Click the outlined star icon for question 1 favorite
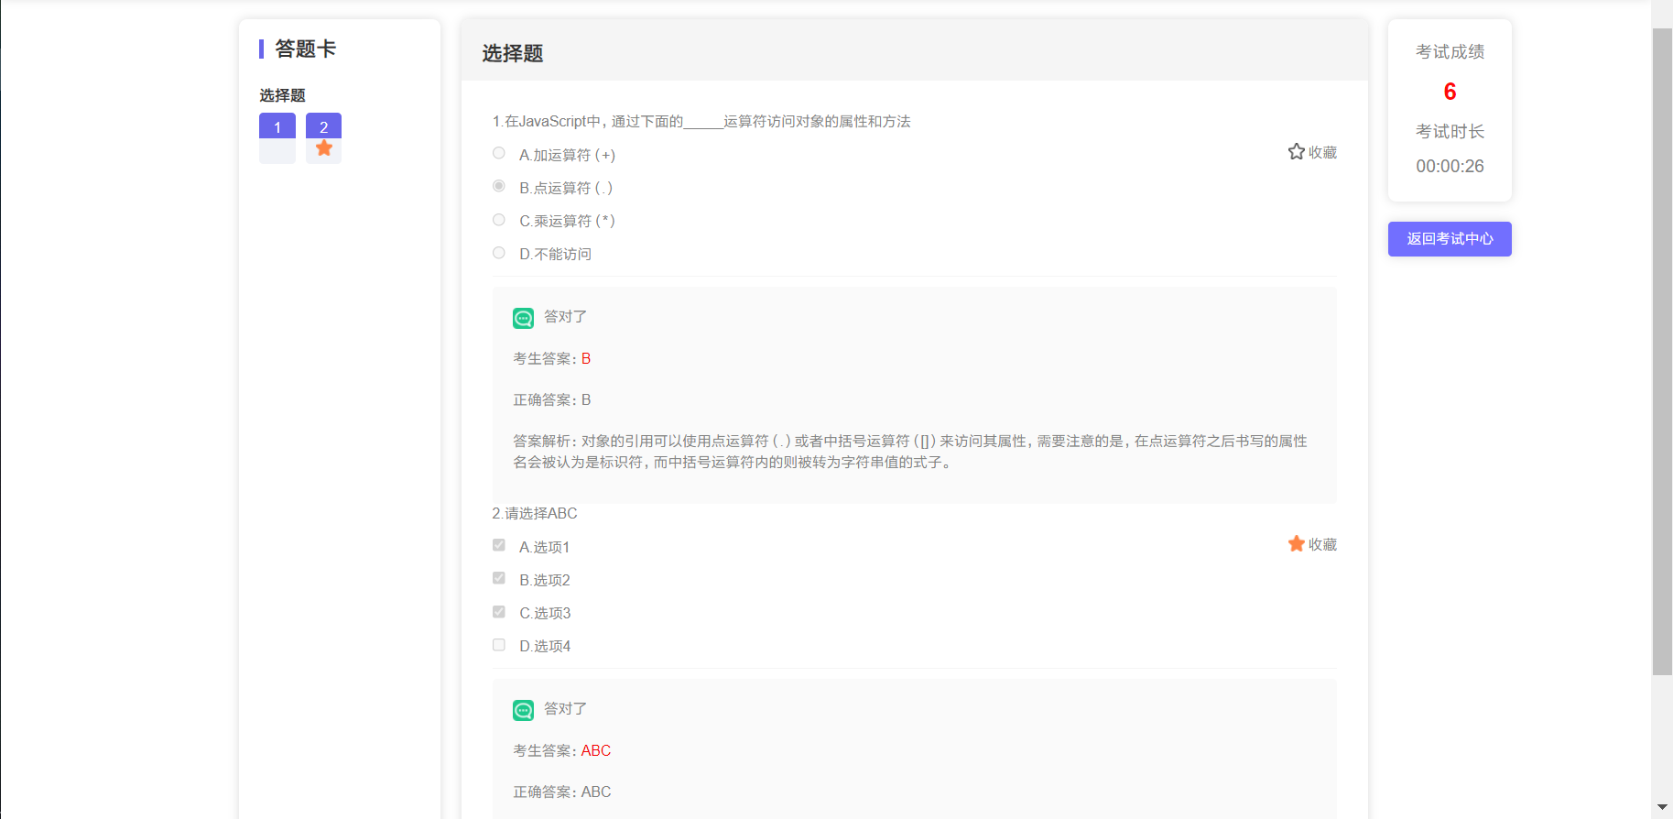This screenshot has height=819, width=1673. (x=1296, y=152)
